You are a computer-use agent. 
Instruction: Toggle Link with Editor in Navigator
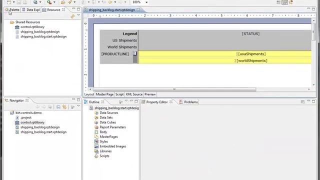tap(64, 107)
